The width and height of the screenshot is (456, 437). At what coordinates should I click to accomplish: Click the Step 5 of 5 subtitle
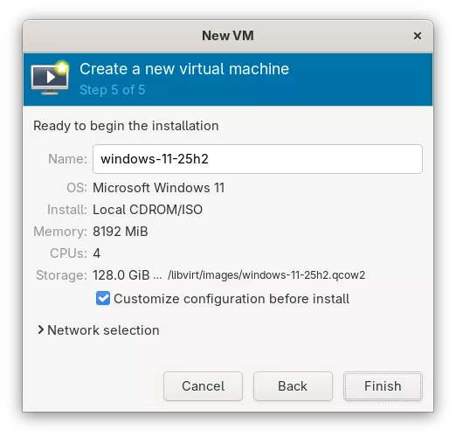click(113, 90)
